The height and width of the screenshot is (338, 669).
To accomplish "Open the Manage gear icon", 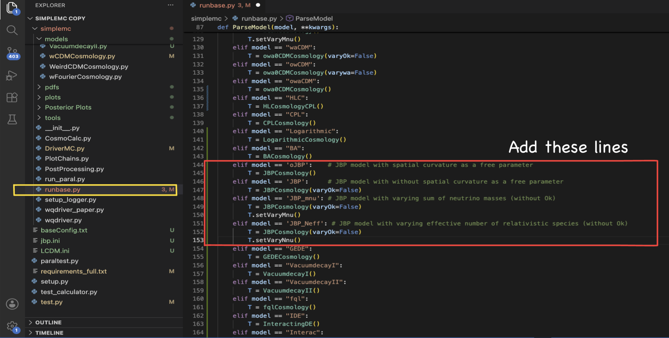I will pyautogui.click(x=13, y=327).
